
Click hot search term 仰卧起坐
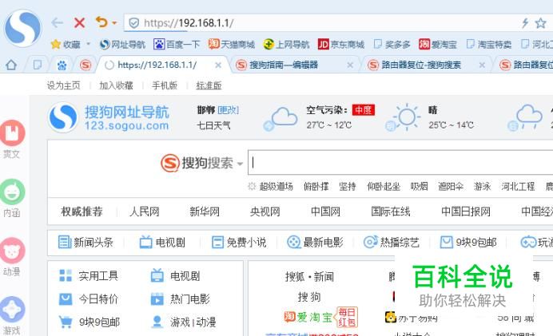[384, 186]
